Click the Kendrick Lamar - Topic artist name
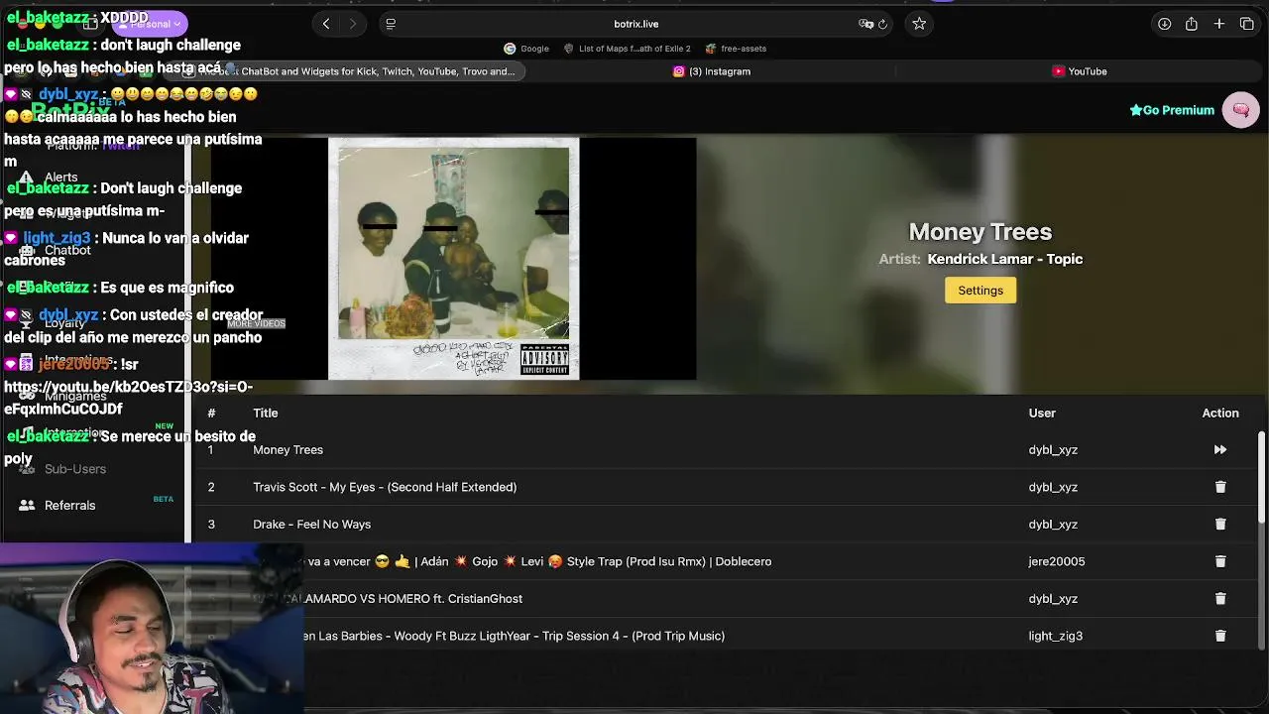The width and height of the screenshot is (1269, 714). pyautogui.click(x=1005, y=259)
